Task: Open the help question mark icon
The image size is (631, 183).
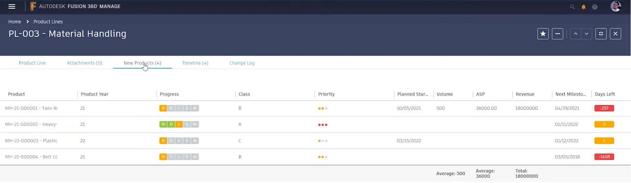Action: click(594, 7)
